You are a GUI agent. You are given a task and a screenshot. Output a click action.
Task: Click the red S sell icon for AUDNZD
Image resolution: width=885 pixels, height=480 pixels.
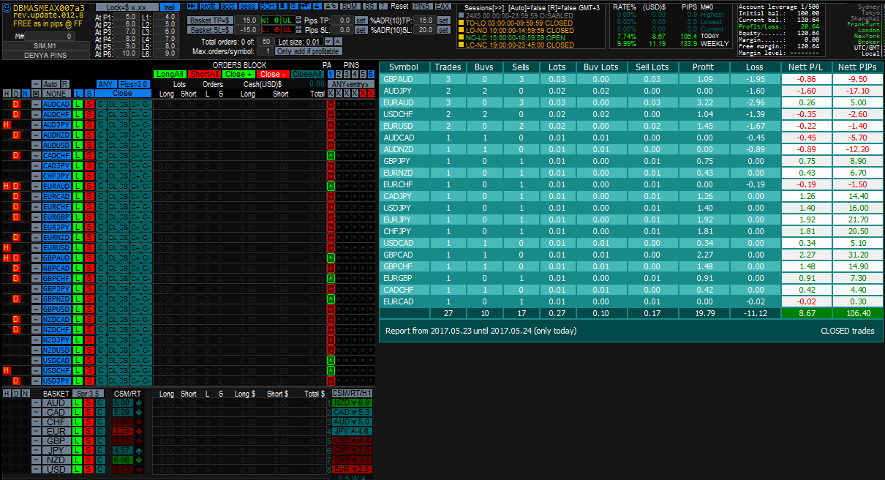[89, 135]
